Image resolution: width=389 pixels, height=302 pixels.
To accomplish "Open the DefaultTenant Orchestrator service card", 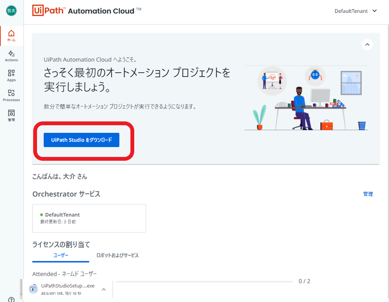I will 89,218.
